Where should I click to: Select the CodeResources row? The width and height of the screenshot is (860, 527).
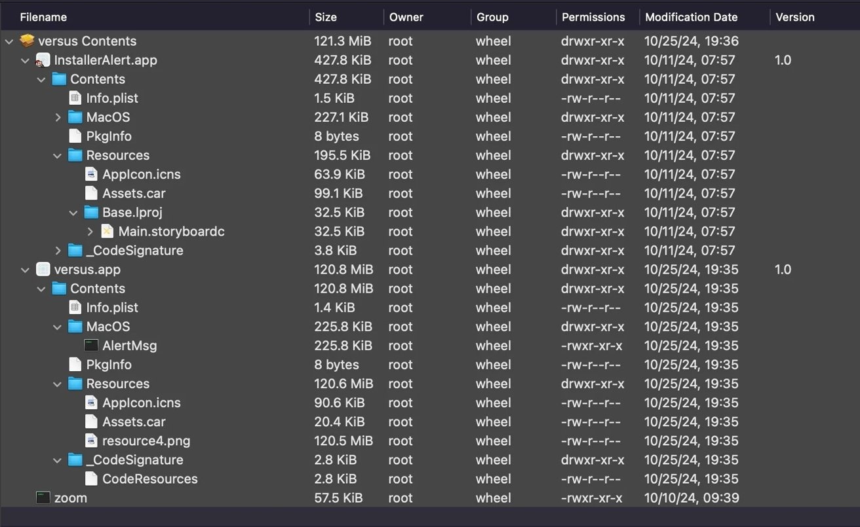click(x=149, y=479)
